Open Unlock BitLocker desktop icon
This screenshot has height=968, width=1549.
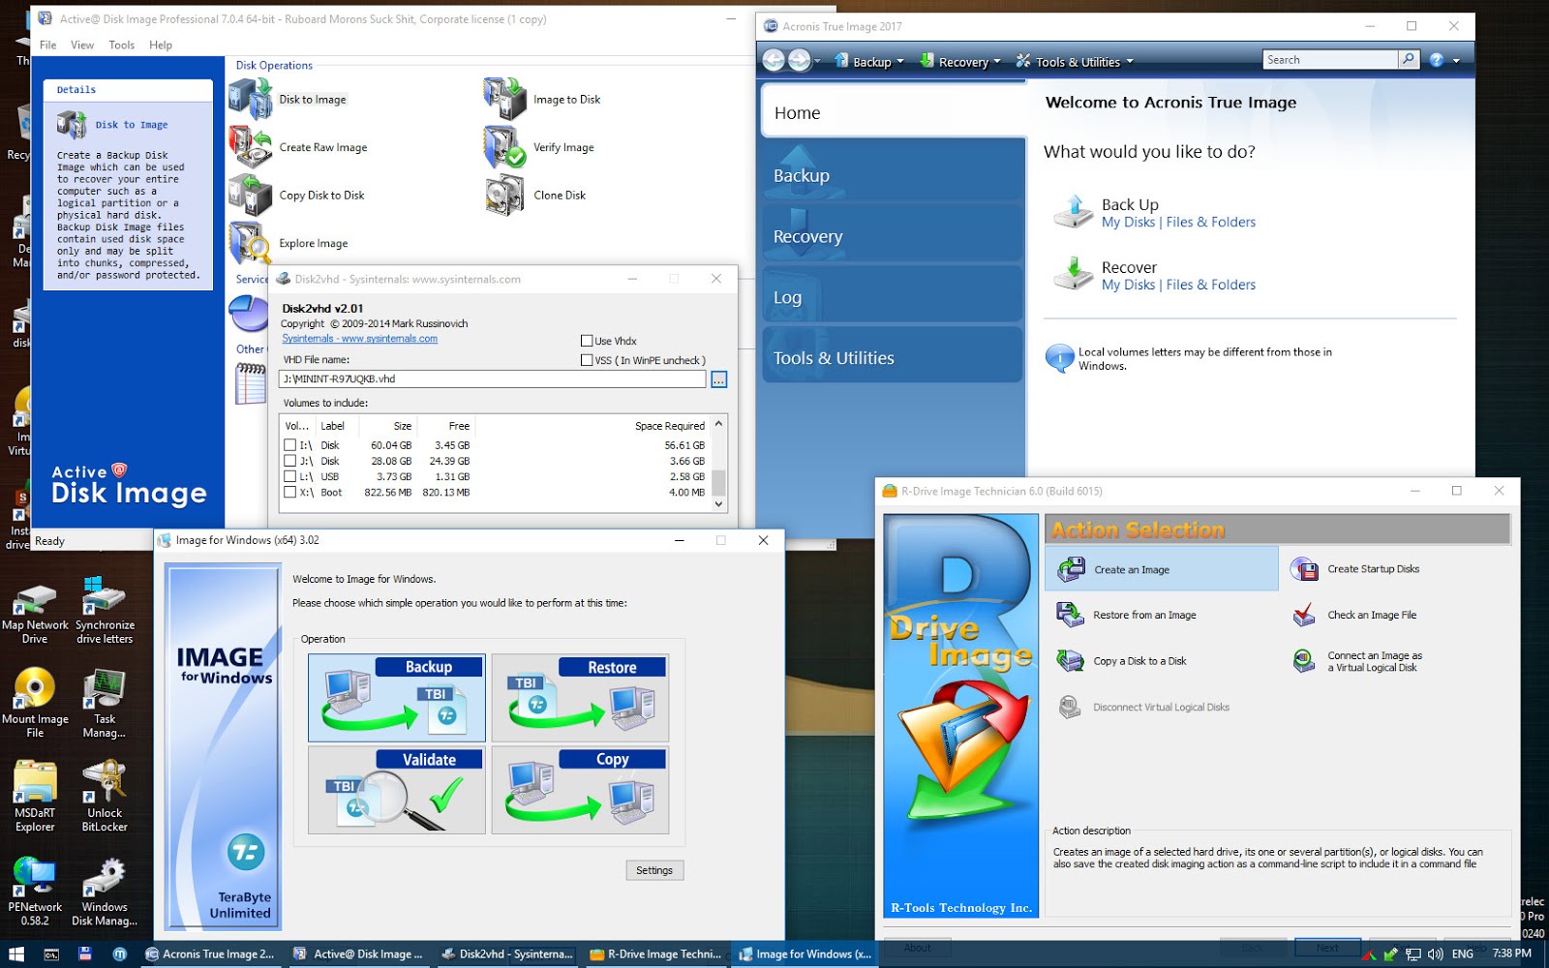click(x=105, y=797)
